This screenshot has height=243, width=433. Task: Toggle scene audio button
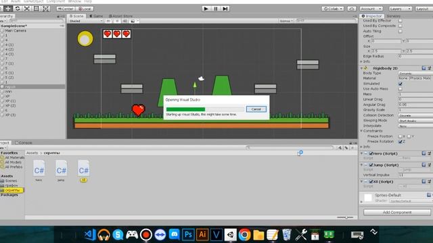(124, 21)
